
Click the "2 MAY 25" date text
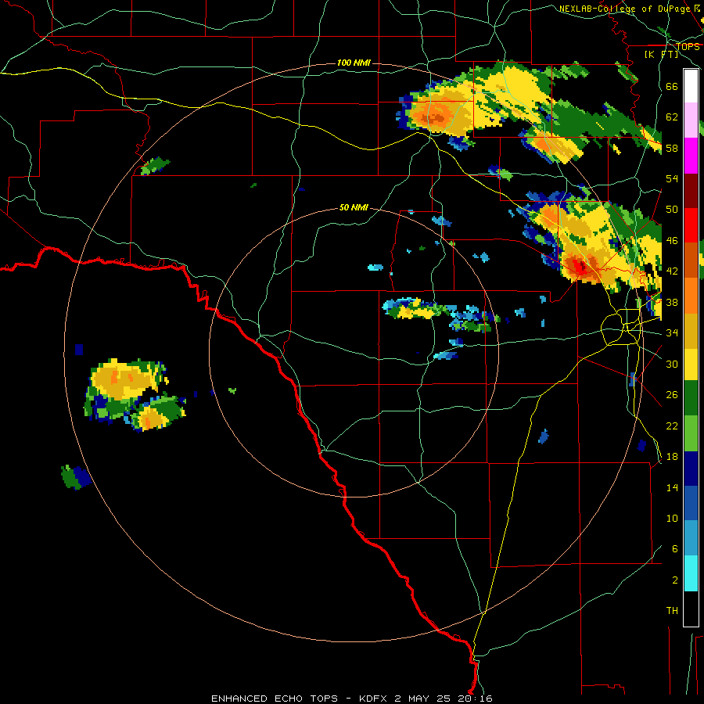(422, 699)
